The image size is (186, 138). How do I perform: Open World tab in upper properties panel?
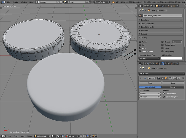pyautogui.click(x=154, y=6)
